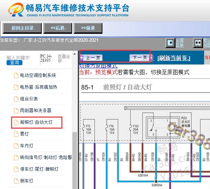The width and height of the screenshot is (210, 189).
Task: Open the 组合仪表 item
Action: 29,99
